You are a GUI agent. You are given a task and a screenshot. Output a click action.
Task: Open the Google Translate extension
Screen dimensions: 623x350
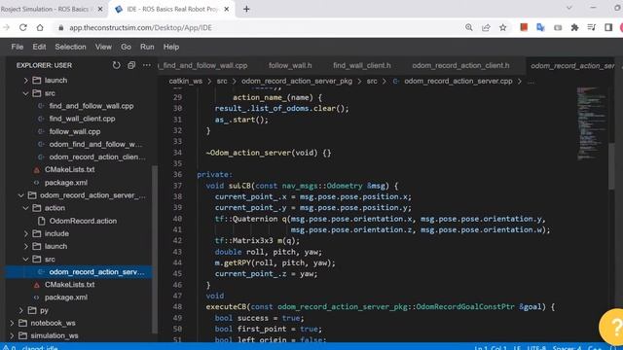coord(540,27)
